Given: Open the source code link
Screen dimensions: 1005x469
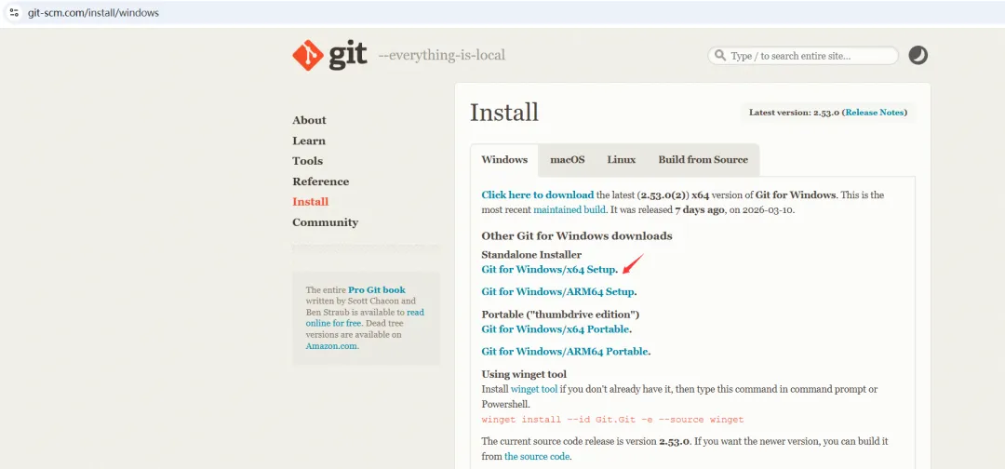Looking at the screenshot, I should click(x=537, y=457).
